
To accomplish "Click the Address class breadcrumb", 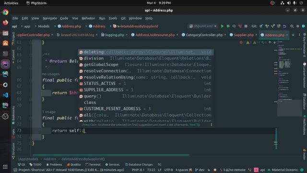I will 97,26.
